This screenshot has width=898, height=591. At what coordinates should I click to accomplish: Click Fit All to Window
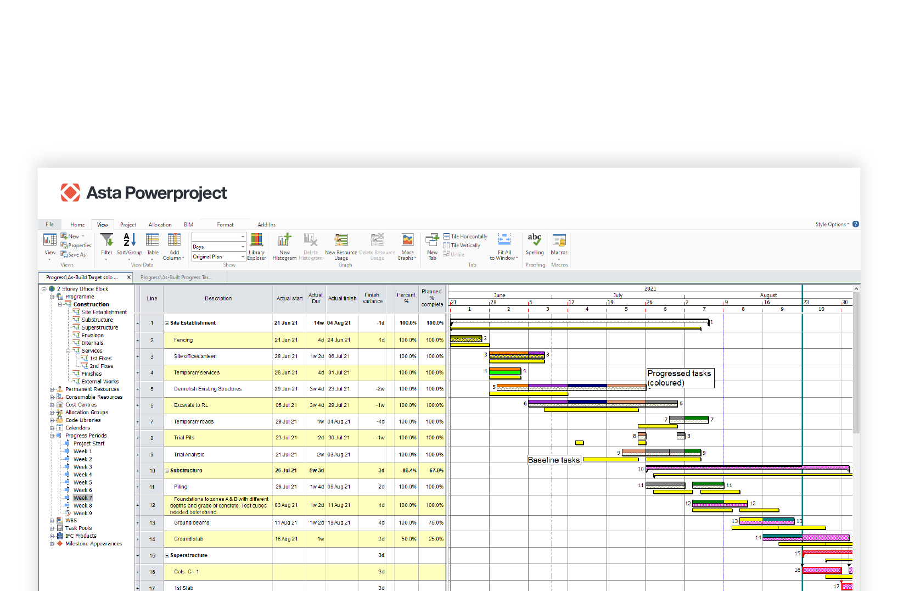pos(504,246)
